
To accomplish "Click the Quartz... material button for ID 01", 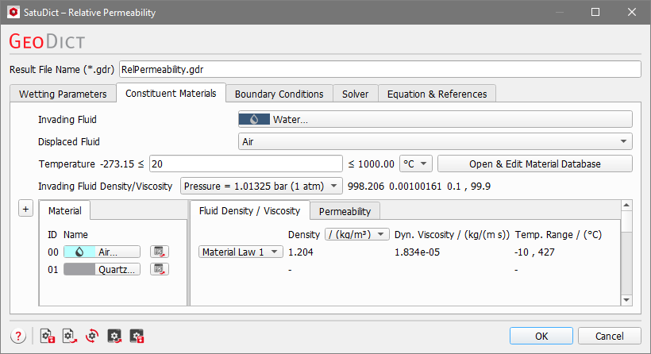I will 102,269.
